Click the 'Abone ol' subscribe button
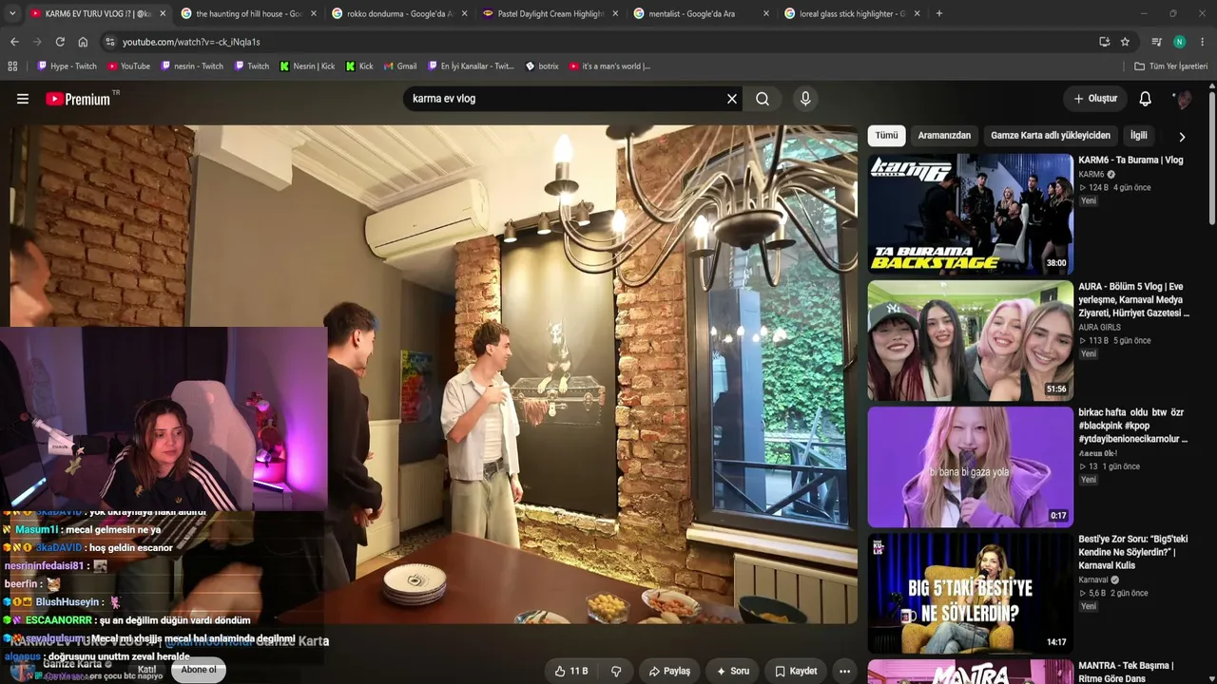The height and width of the screenshot is (684, 1217). click(x=199, y=670)
